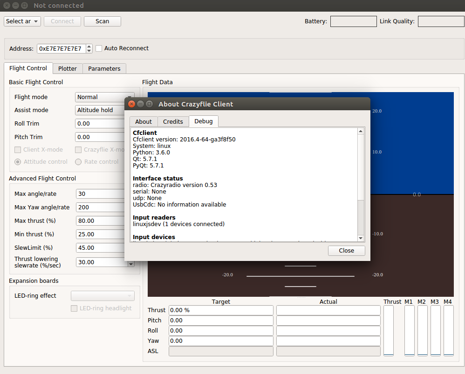Click the debug text scroll-up arrow
This screenshot has width=465, height=374.
[361, 131]
